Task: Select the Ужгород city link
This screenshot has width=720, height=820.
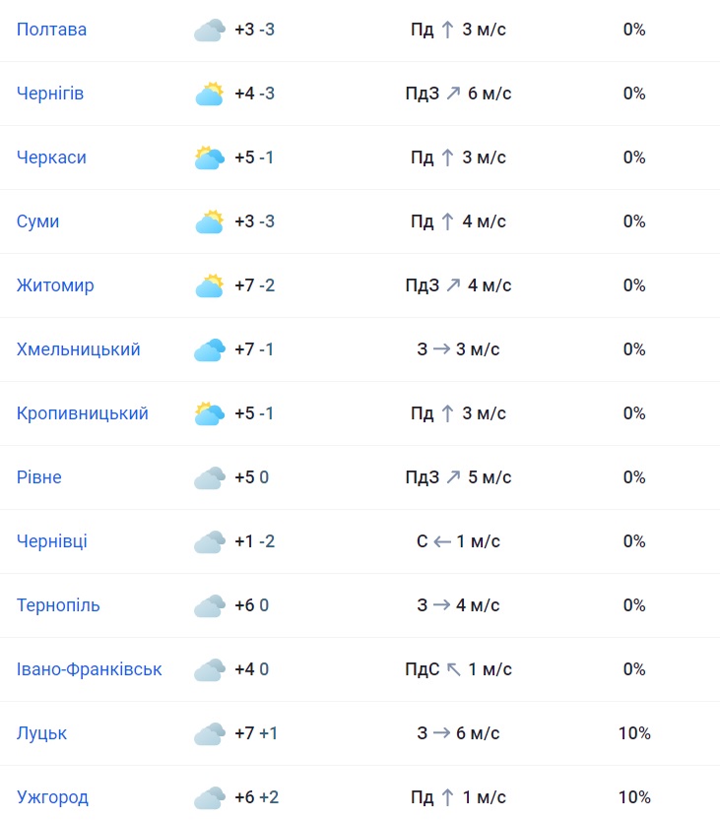Action: point(52,797)
